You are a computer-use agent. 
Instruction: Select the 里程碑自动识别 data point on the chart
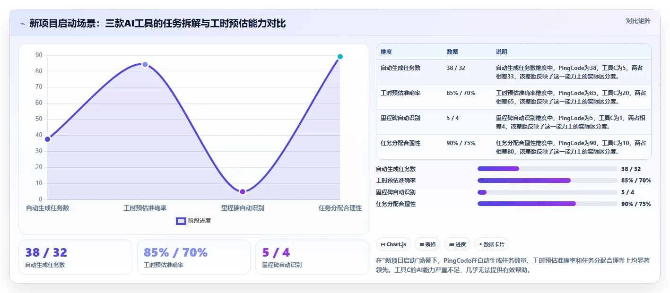(243, 191)
